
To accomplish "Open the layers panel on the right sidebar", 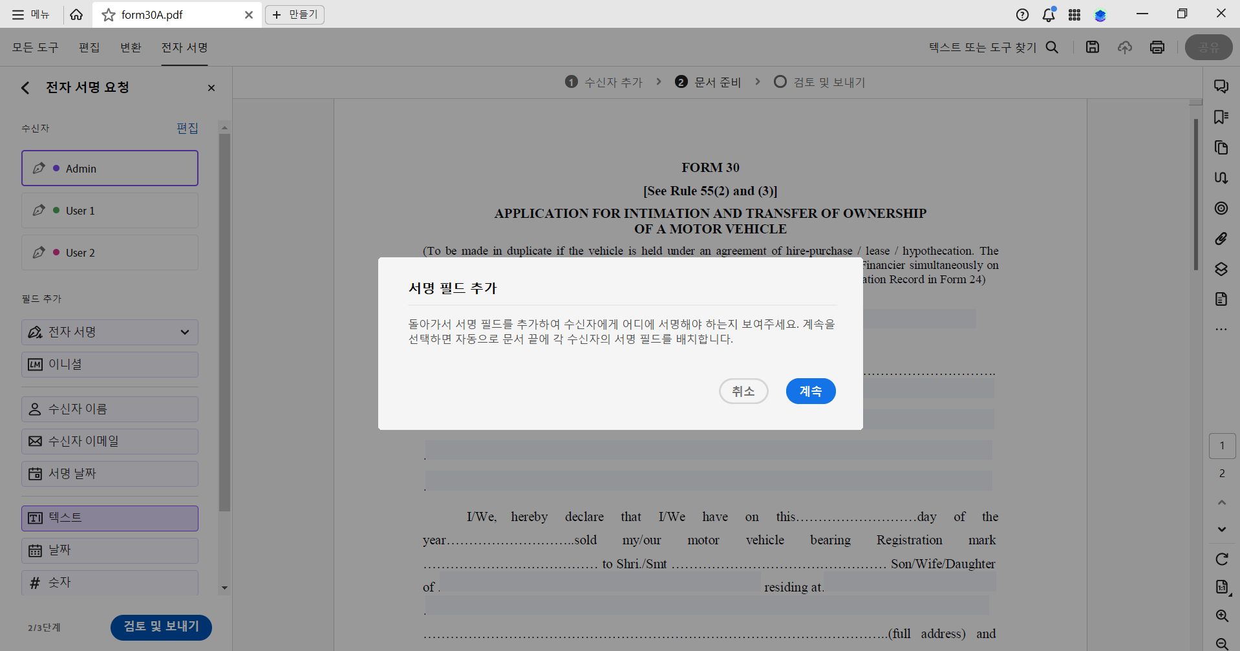I will (x=1221, y=270).
